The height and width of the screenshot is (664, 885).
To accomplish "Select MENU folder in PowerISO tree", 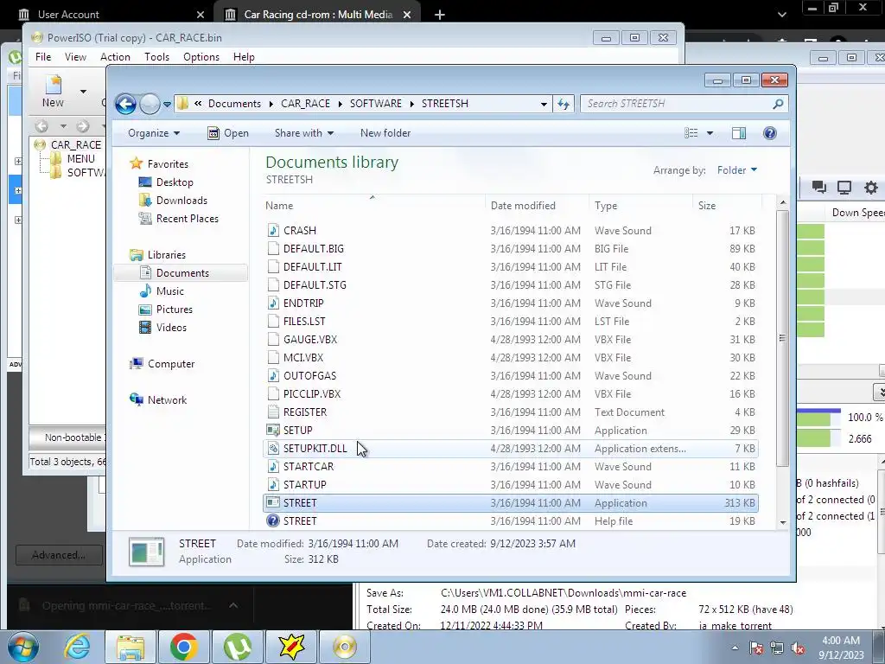I will tap(80, 159).
